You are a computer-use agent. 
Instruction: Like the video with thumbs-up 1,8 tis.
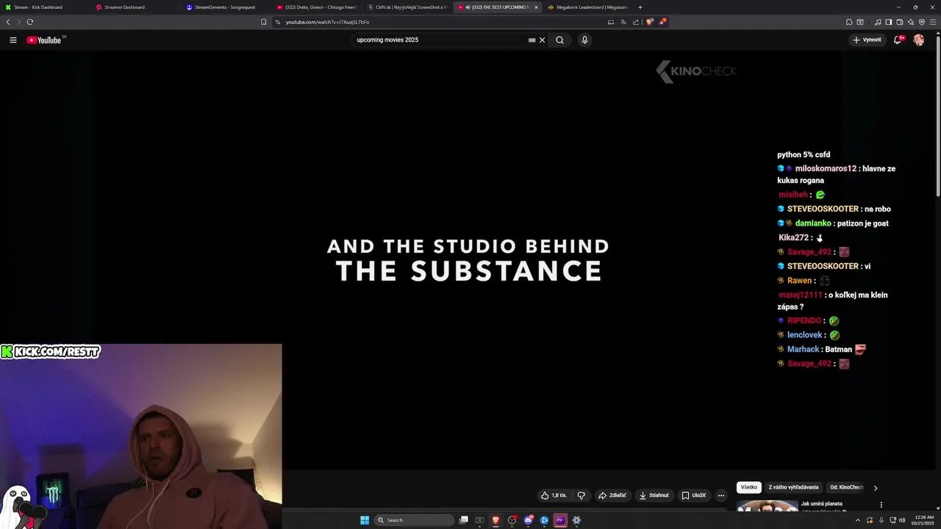(554, 495)
